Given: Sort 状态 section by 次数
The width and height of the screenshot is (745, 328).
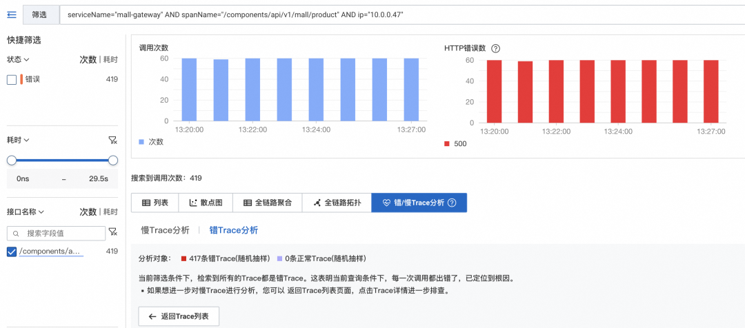Looking at the screenshot, I should pyautogui.click(x=88, y=60).
